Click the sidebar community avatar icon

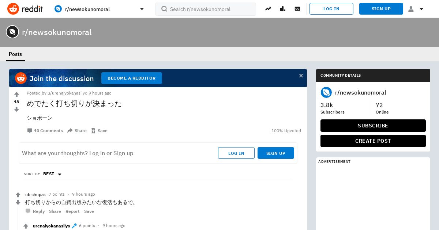[326, 92]
